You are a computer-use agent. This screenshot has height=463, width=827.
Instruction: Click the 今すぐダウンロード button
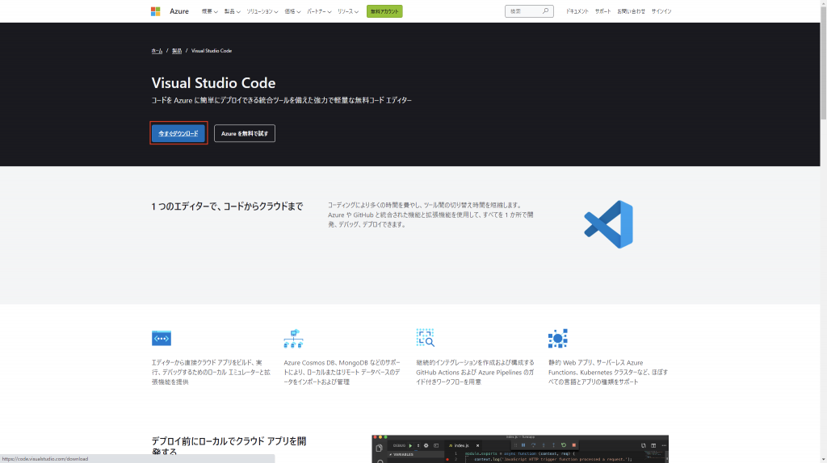tap(178, 133)
